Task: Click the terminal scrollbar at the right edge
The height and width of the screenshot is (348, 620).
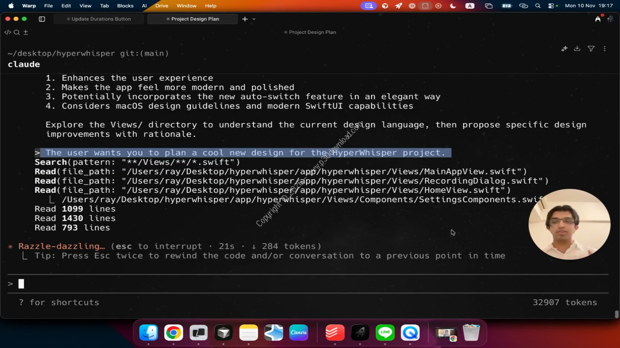Action: pyautogui.click(x=616, y=314)
